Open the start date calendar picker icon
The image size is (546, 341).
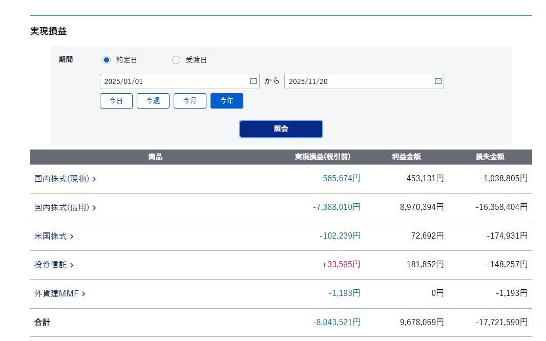click(253, 81)
